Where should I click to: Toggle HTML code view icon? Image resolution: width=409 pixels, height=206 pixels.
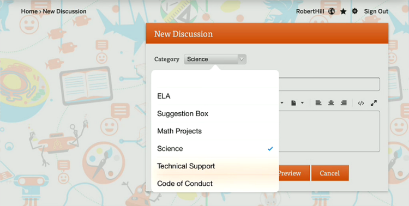[361, 103]
